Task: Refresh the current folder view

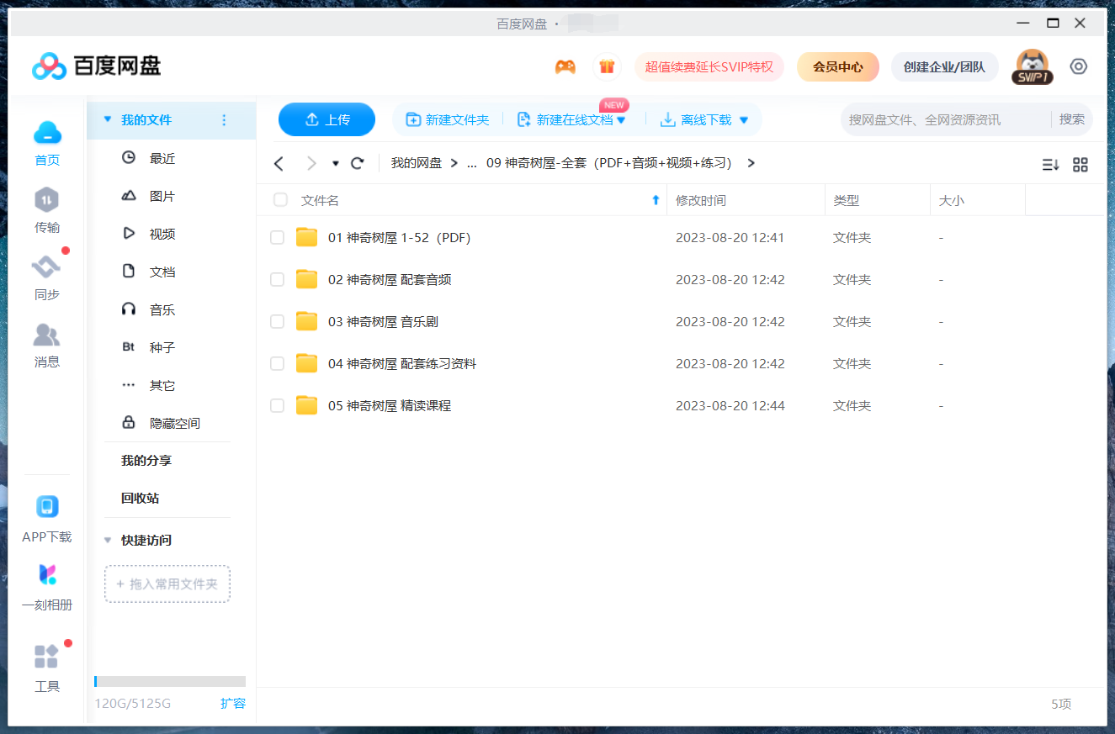Action: coord(357,163)
